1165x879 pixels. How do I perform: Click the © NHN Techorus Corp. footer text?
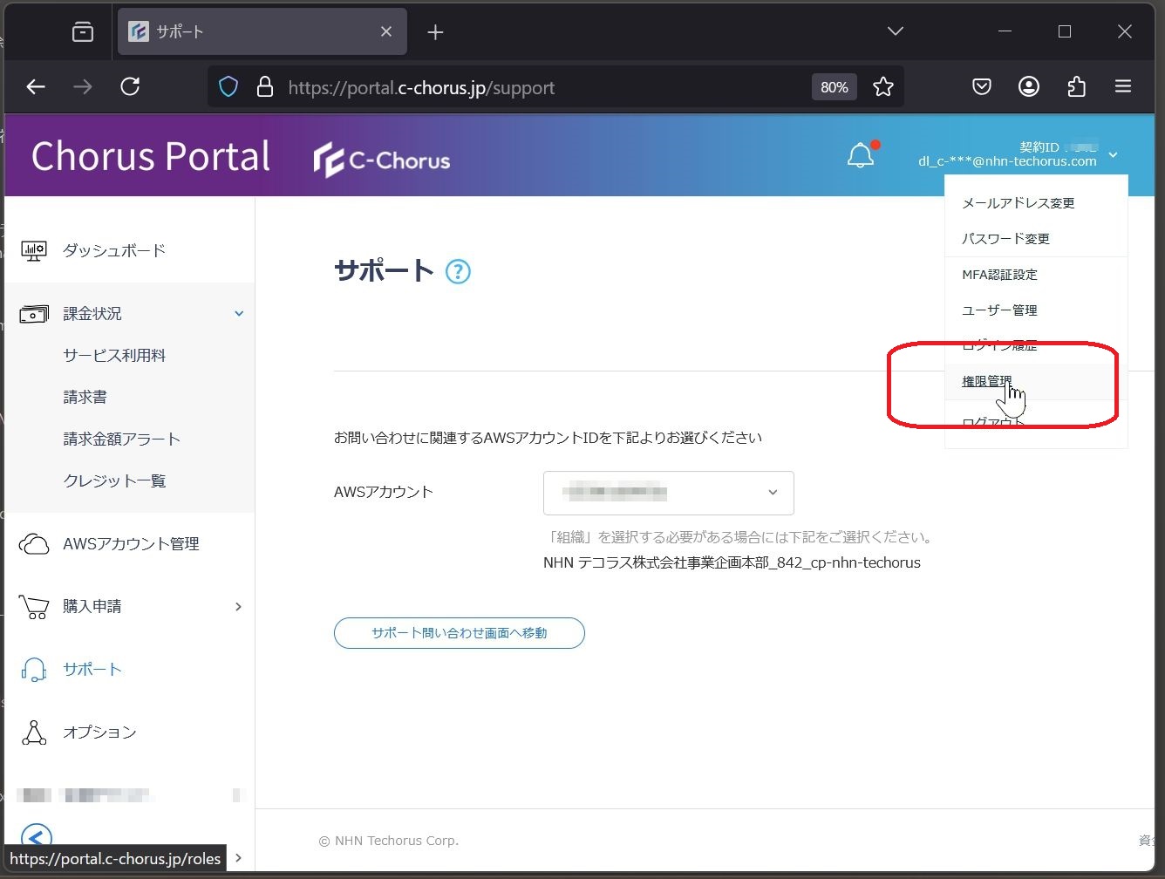click(388, 841)
